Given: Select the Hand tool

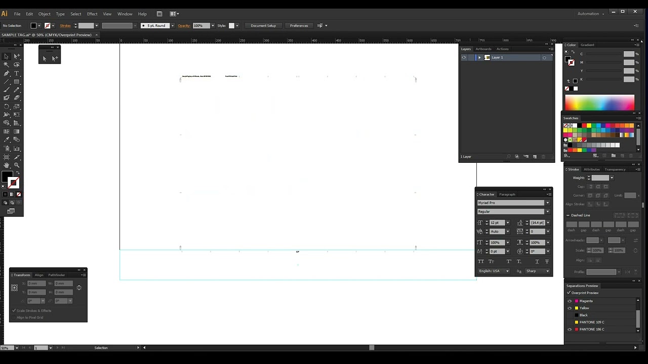Looking at the screenshot, I should 7,165.
